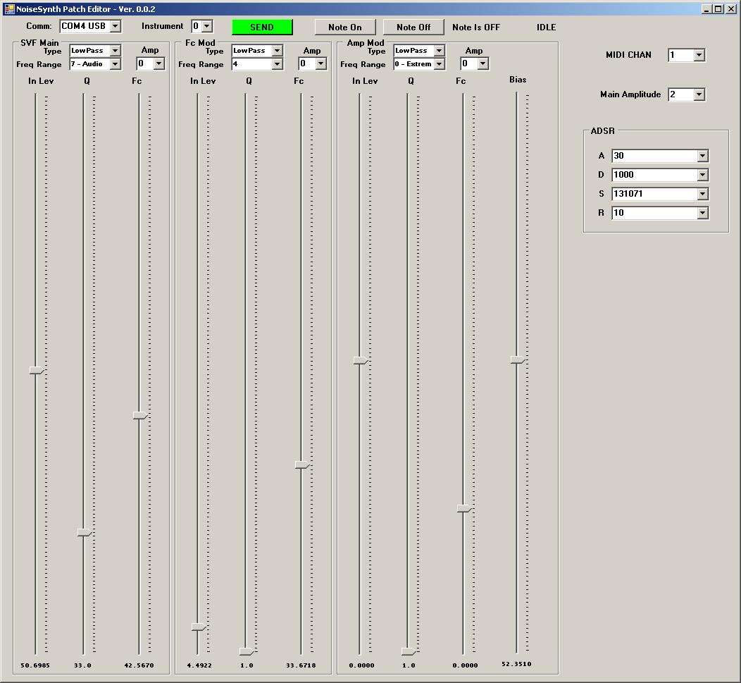The image size is (741, 683).
Task: Expand the Instrument number dropdown
Action: 206,26
